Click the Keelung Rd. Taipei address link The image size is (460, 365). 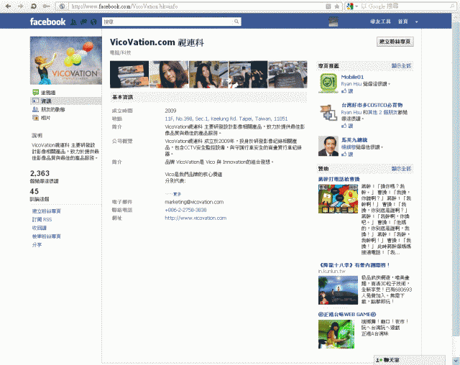[226, 119]
